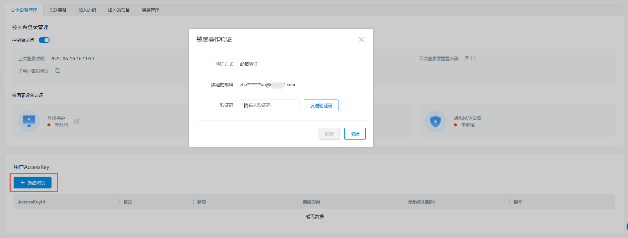Screen dimensions: 628x238
Task: Focus the 验证码 input field
Action: click(269, 105)
